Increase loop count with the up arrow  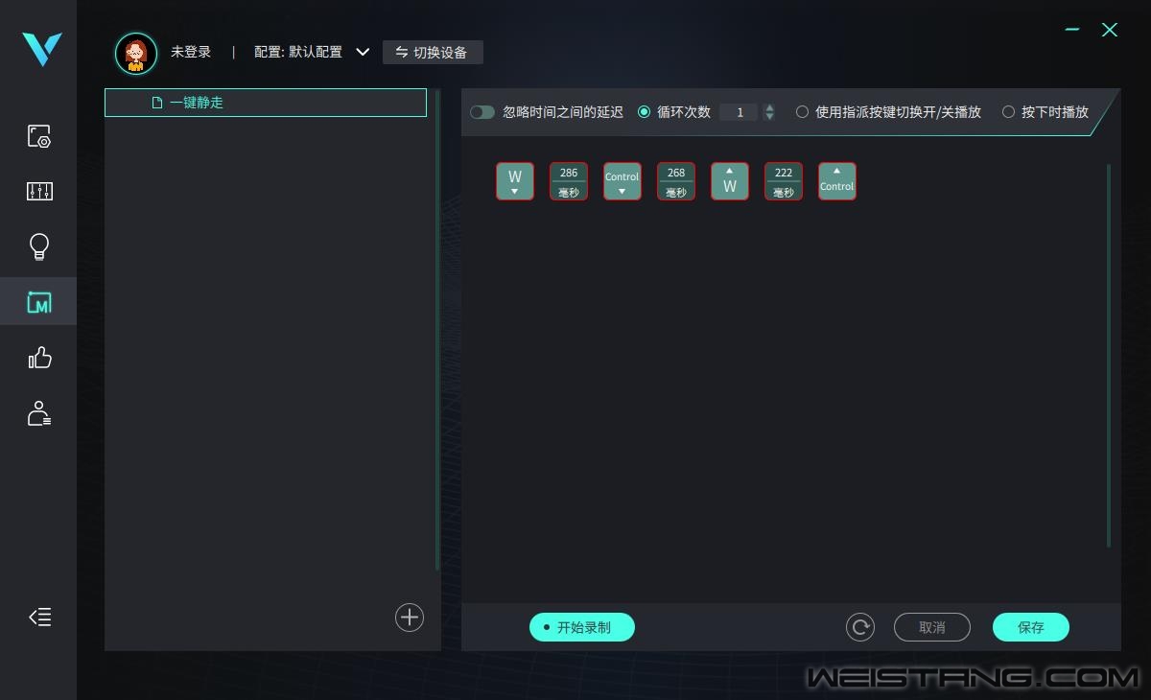[769, 107]
